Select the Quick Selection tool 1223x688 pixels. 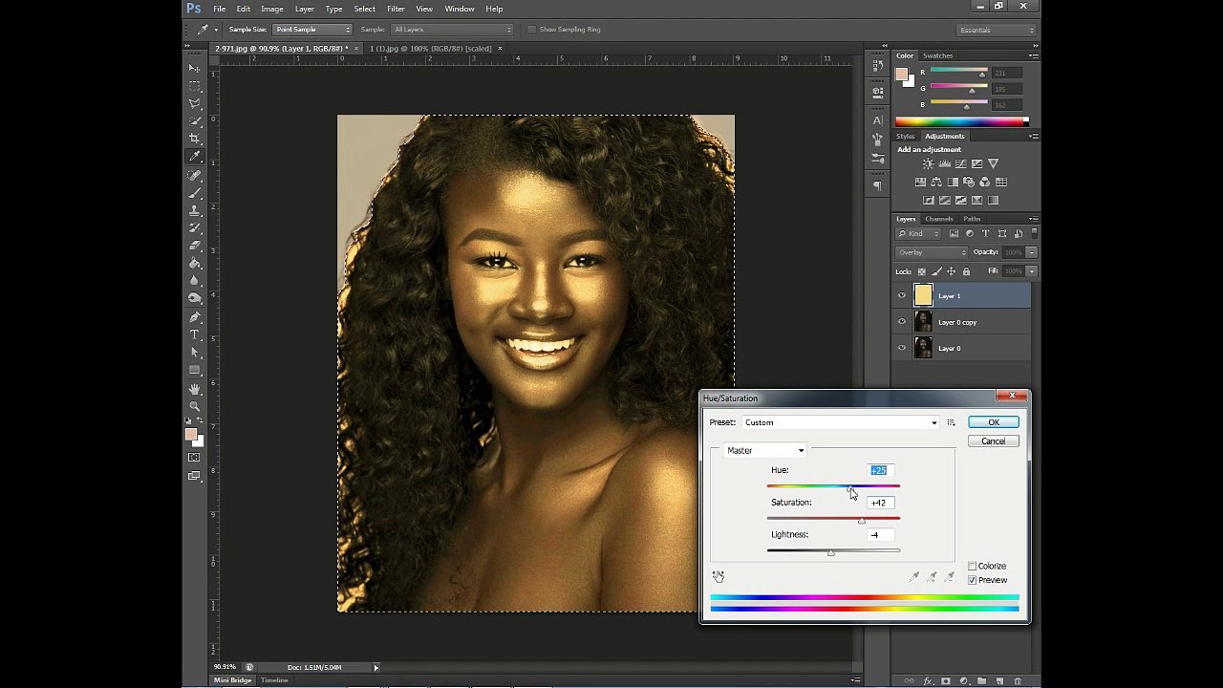click(x=195, y=121)
